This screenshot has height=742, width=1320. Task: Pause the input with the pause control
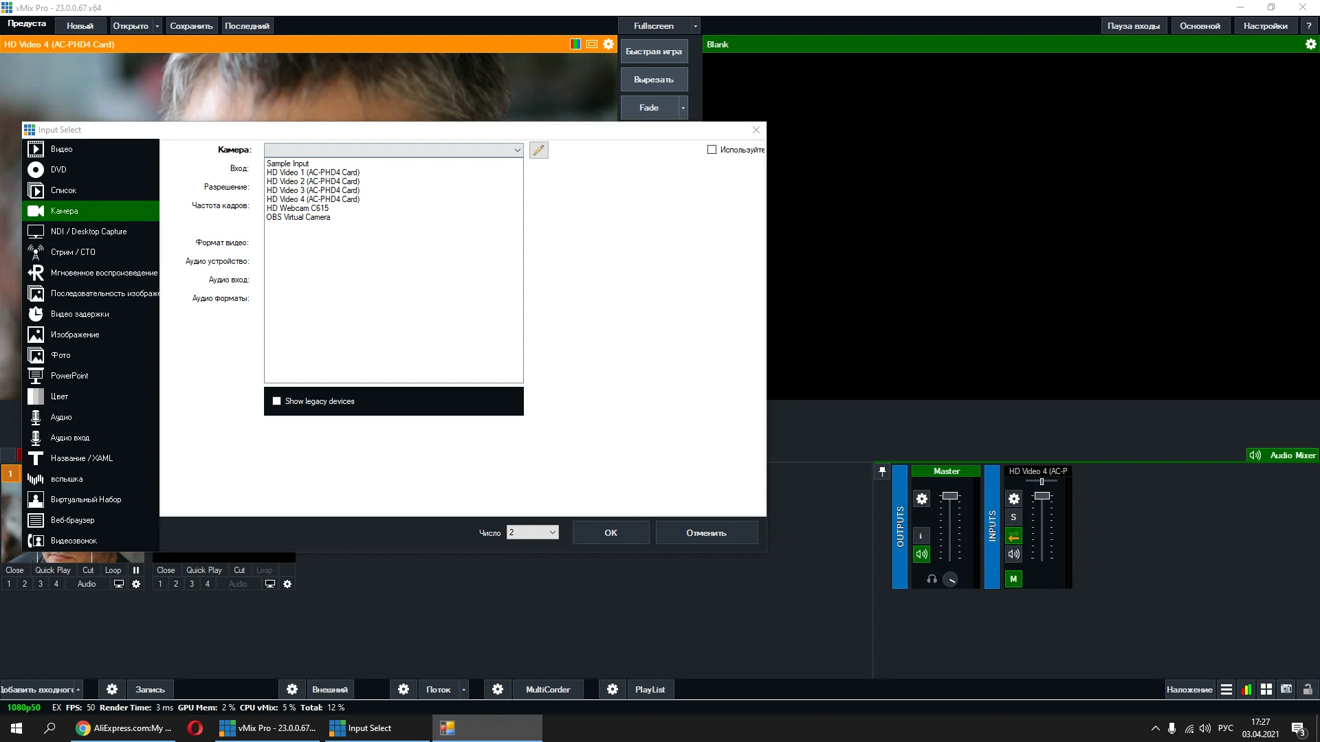(x=136, y=570)
